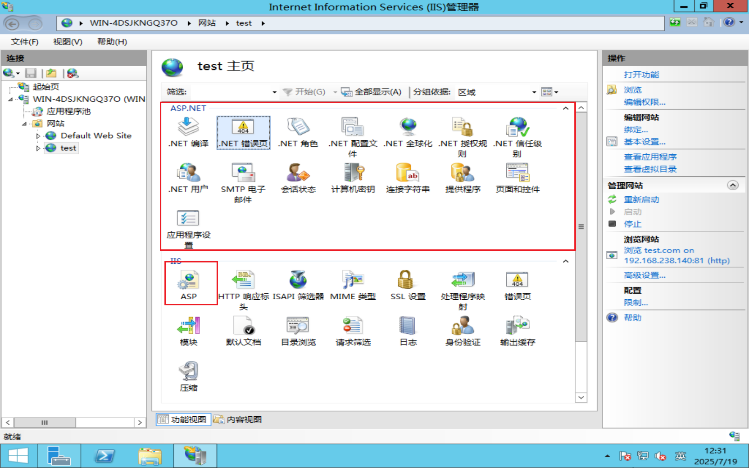The width and height of the screenshot is (749, 468).
Task: Open File Explorer from the taskbar
Action: point(150,455)
